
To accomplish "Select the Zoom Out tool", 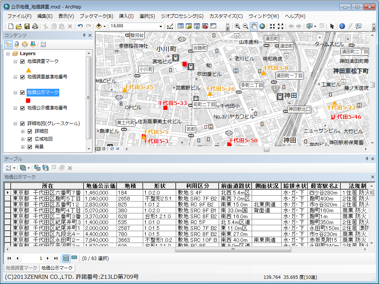I will click(x=245, y=26).
